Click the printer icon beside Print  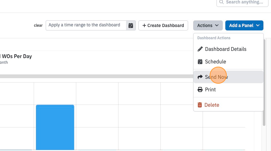200,89
